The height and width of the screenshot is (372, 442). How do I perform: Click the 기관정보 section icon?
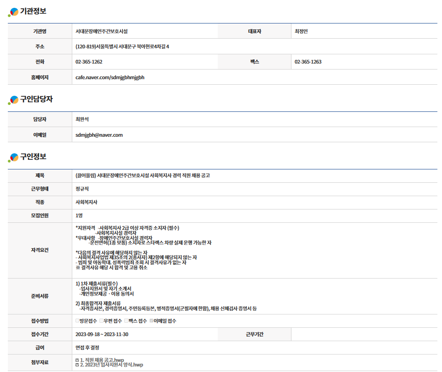[x=13, y=12]
